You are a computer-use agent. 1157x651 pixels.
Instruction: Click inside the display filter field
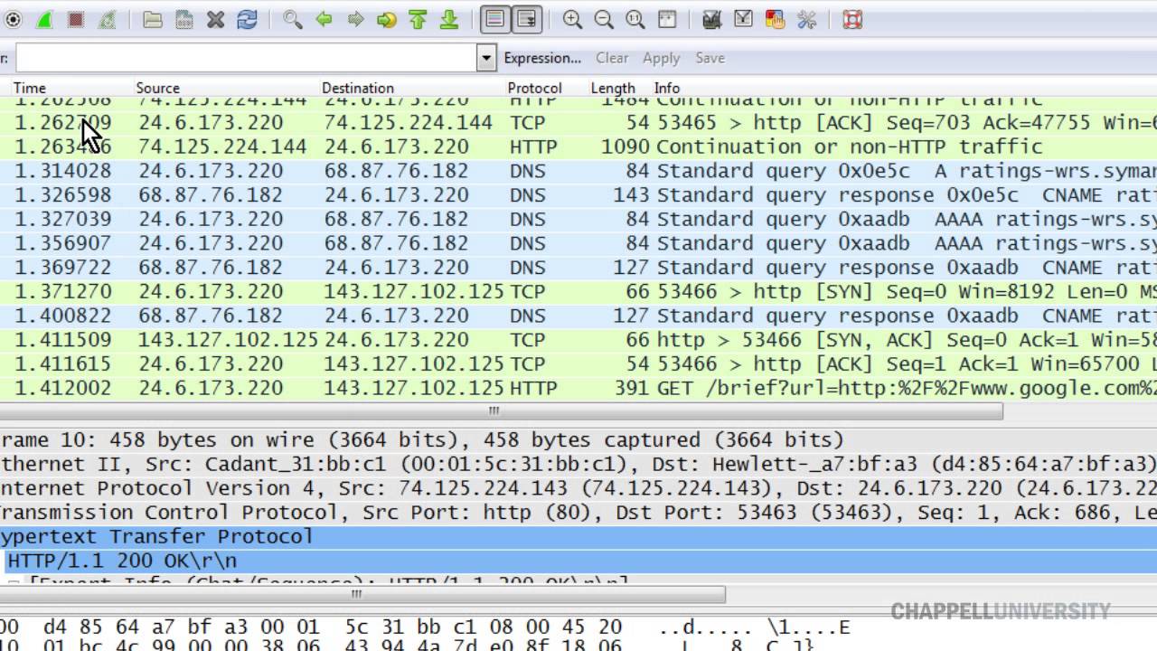(246, 58)
